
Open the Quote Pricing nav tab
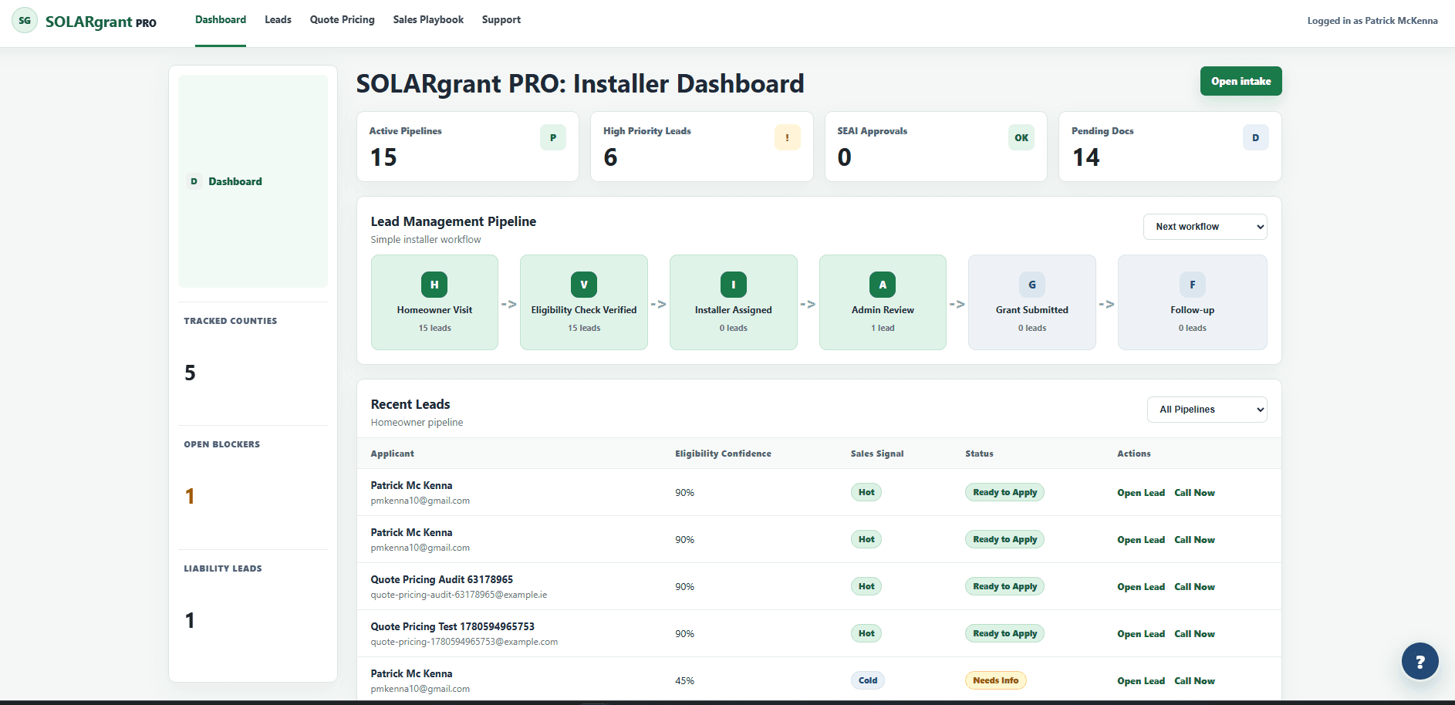[343, 20]
